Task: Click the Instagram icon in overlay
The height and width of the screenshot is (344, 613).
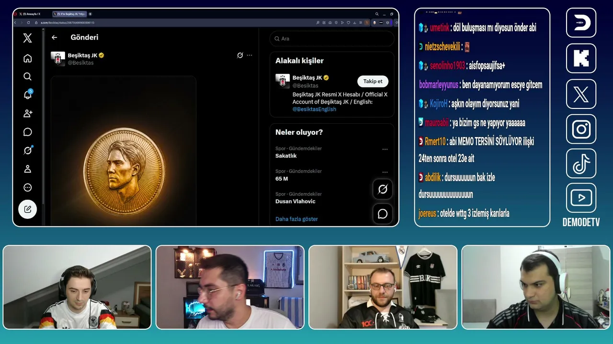Action: point(581,129)
